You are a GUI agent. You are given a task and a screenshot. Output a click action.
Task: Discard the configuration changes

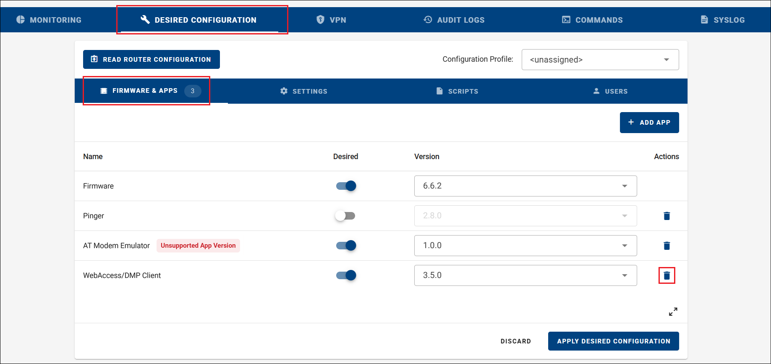point(516,341)
